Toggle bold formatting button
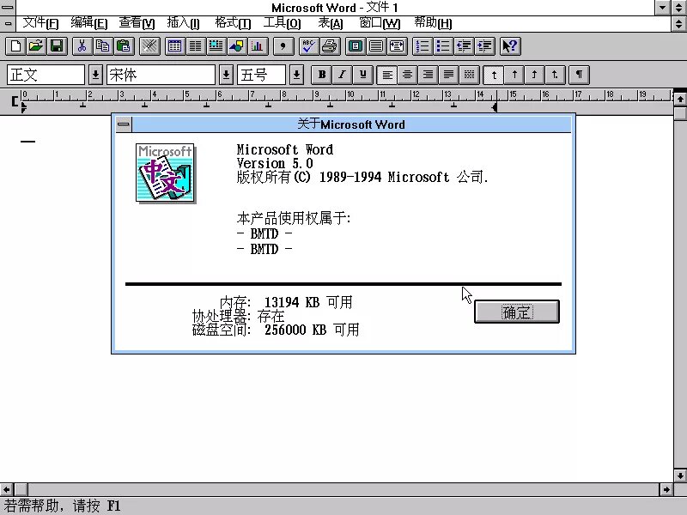687x515 pixels. click(321, 75)
